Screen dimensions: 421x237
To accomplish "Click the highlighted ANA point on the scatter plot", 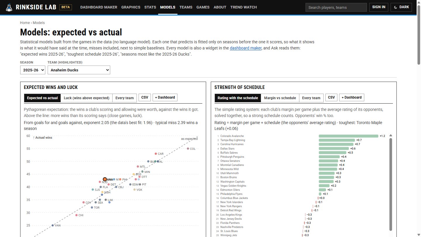I will 105,179.
